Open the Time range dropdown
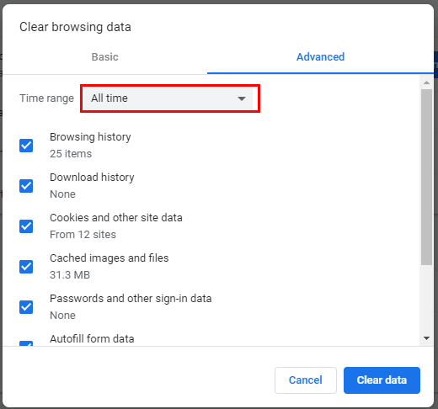 pyautogui.click(x=168, y=98)
